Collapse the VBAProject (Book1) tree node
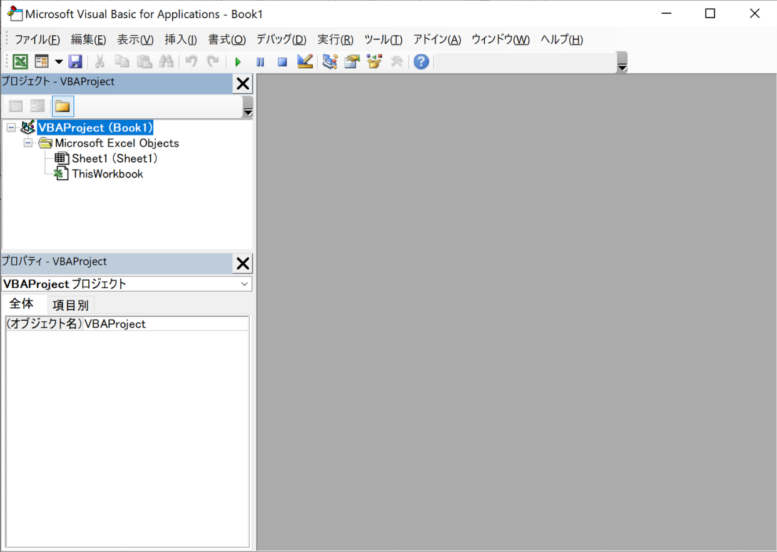Viewport: 777px width, 552px height. click(11, 128)
